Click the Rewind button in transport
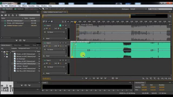Viewport: 173px width, 97px height. pyautogui.click(x=98, y=78)
